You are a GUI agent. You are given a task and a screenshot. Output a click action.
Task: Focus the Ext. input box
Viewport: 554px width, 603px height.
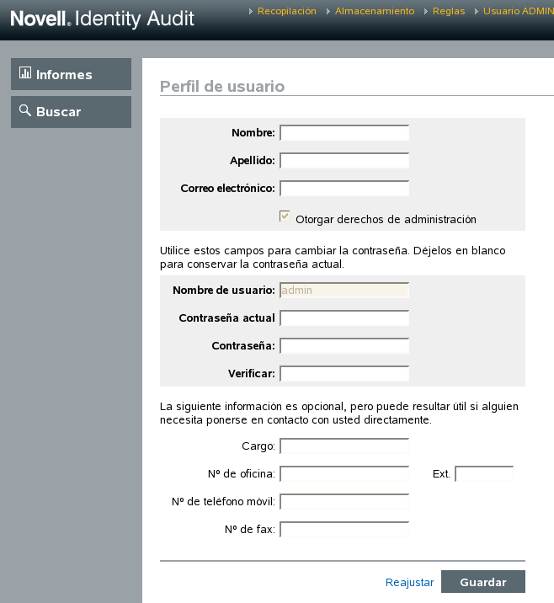click(x=484, y=474)
